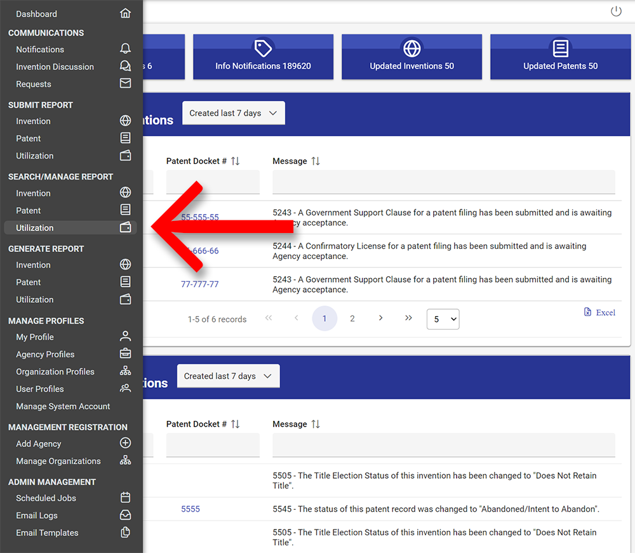This screenshot has height=553, width=635.
Task: Click the plus icon beside Add Agency
Action: pos(125,443)
